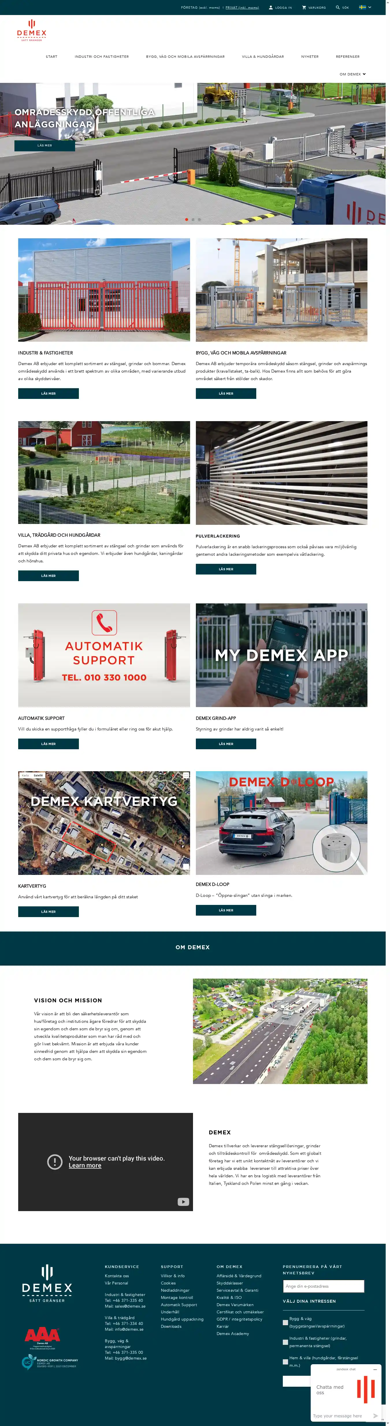Viewport: 390px width, 1426px height.
Task: Expand the Om Demex menu dropdown
Action: (x=353, y=74)
